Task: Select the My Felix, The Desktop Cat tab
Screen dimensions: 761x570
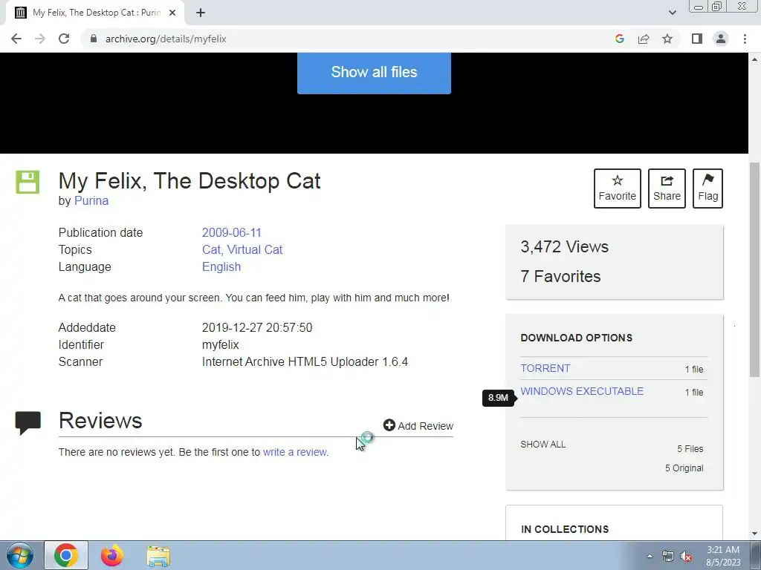Action: click(94, 13)
